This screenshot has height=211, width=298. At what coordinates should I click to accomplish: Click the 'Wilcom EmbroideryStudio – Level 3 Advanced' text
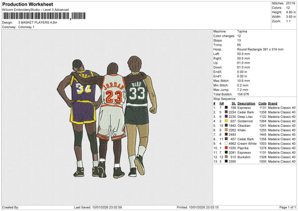35,10
